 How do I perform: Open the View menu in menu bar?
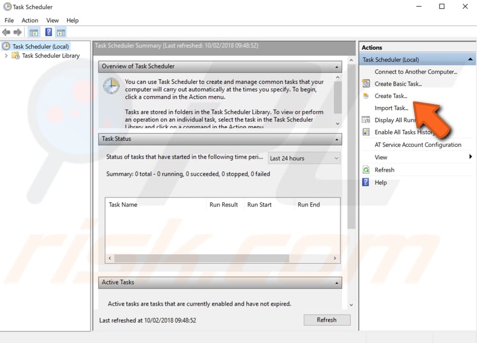click(53, 21)
